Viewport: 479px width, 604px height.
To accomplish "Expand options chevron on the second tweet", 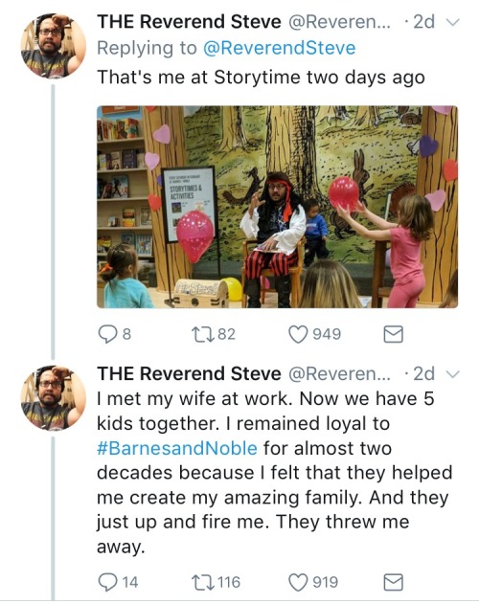I will (x=453, y=374).
